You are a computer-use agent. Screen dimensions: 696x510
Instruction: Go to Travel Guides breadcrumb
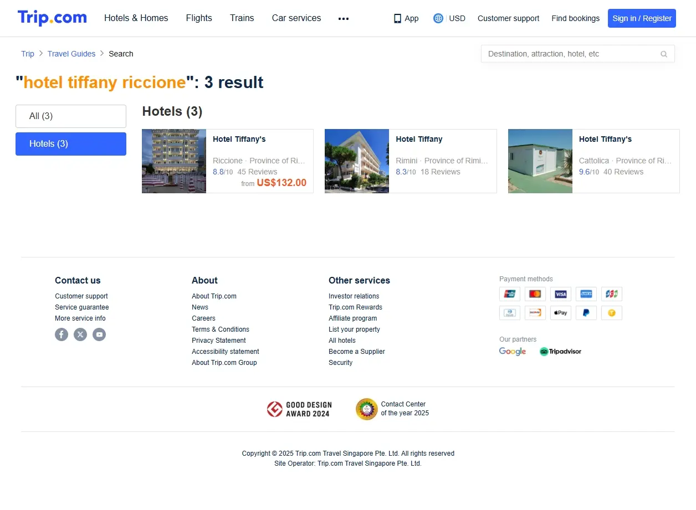(x=71, y=54)
